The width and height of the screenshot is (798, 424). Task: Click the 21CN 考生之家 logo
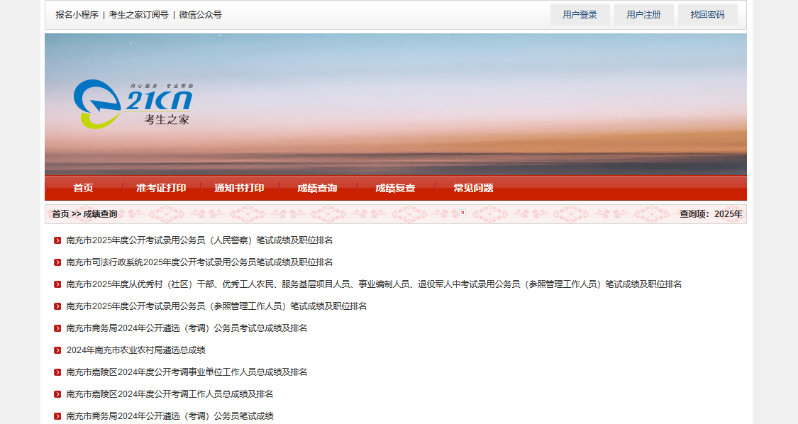click(x=133, y=104)
